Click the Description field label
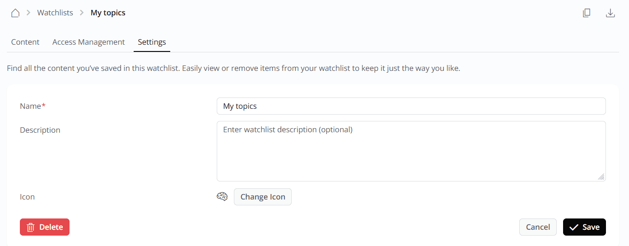Screen dimensions: 629x246 [x=40, y=130]
